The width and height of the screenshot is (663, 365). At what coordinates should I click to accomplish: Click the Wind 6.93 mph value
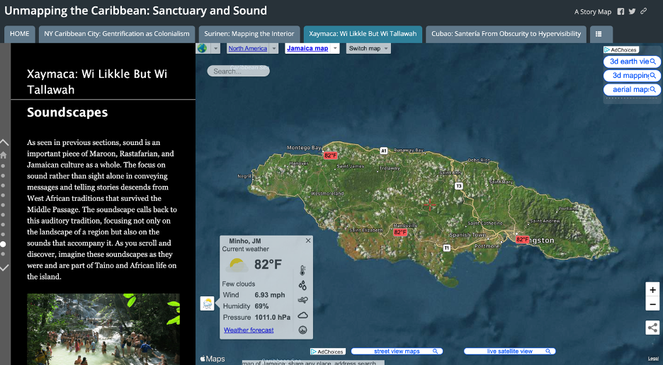[269, 295]
